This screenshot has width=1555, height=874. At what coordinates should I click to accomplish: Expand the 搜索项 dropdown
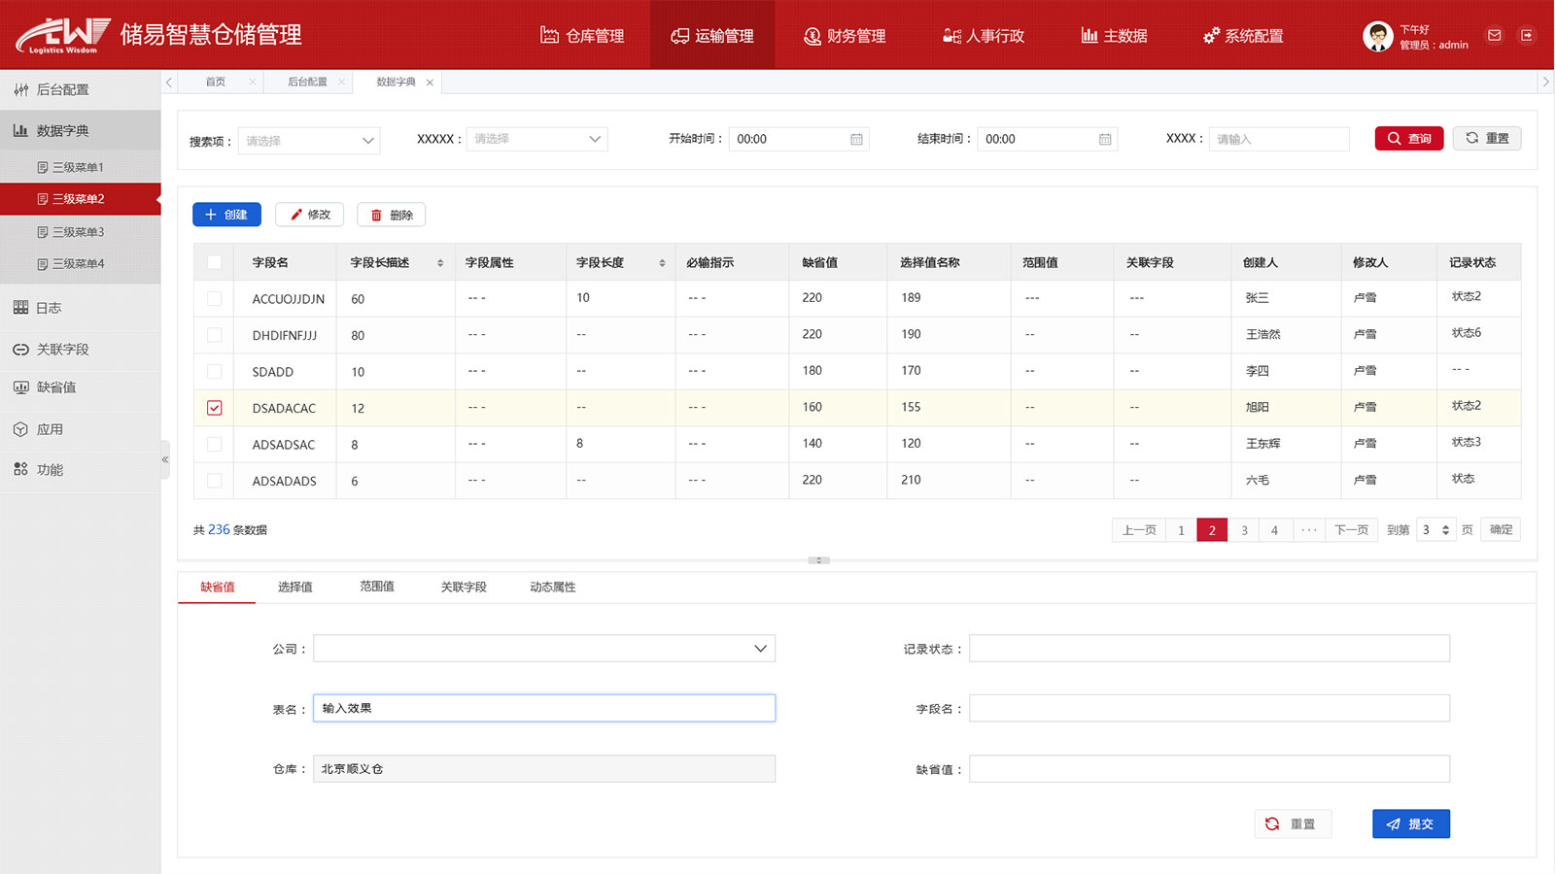click(309, 141)
